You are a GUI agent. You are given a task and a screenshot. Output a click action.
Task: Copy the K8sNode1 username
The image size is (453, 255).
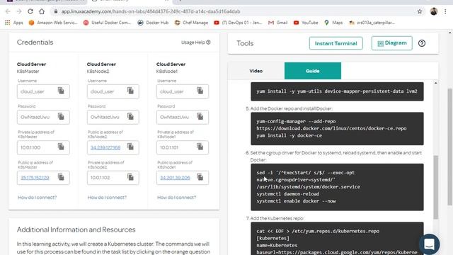click(200, 91)
